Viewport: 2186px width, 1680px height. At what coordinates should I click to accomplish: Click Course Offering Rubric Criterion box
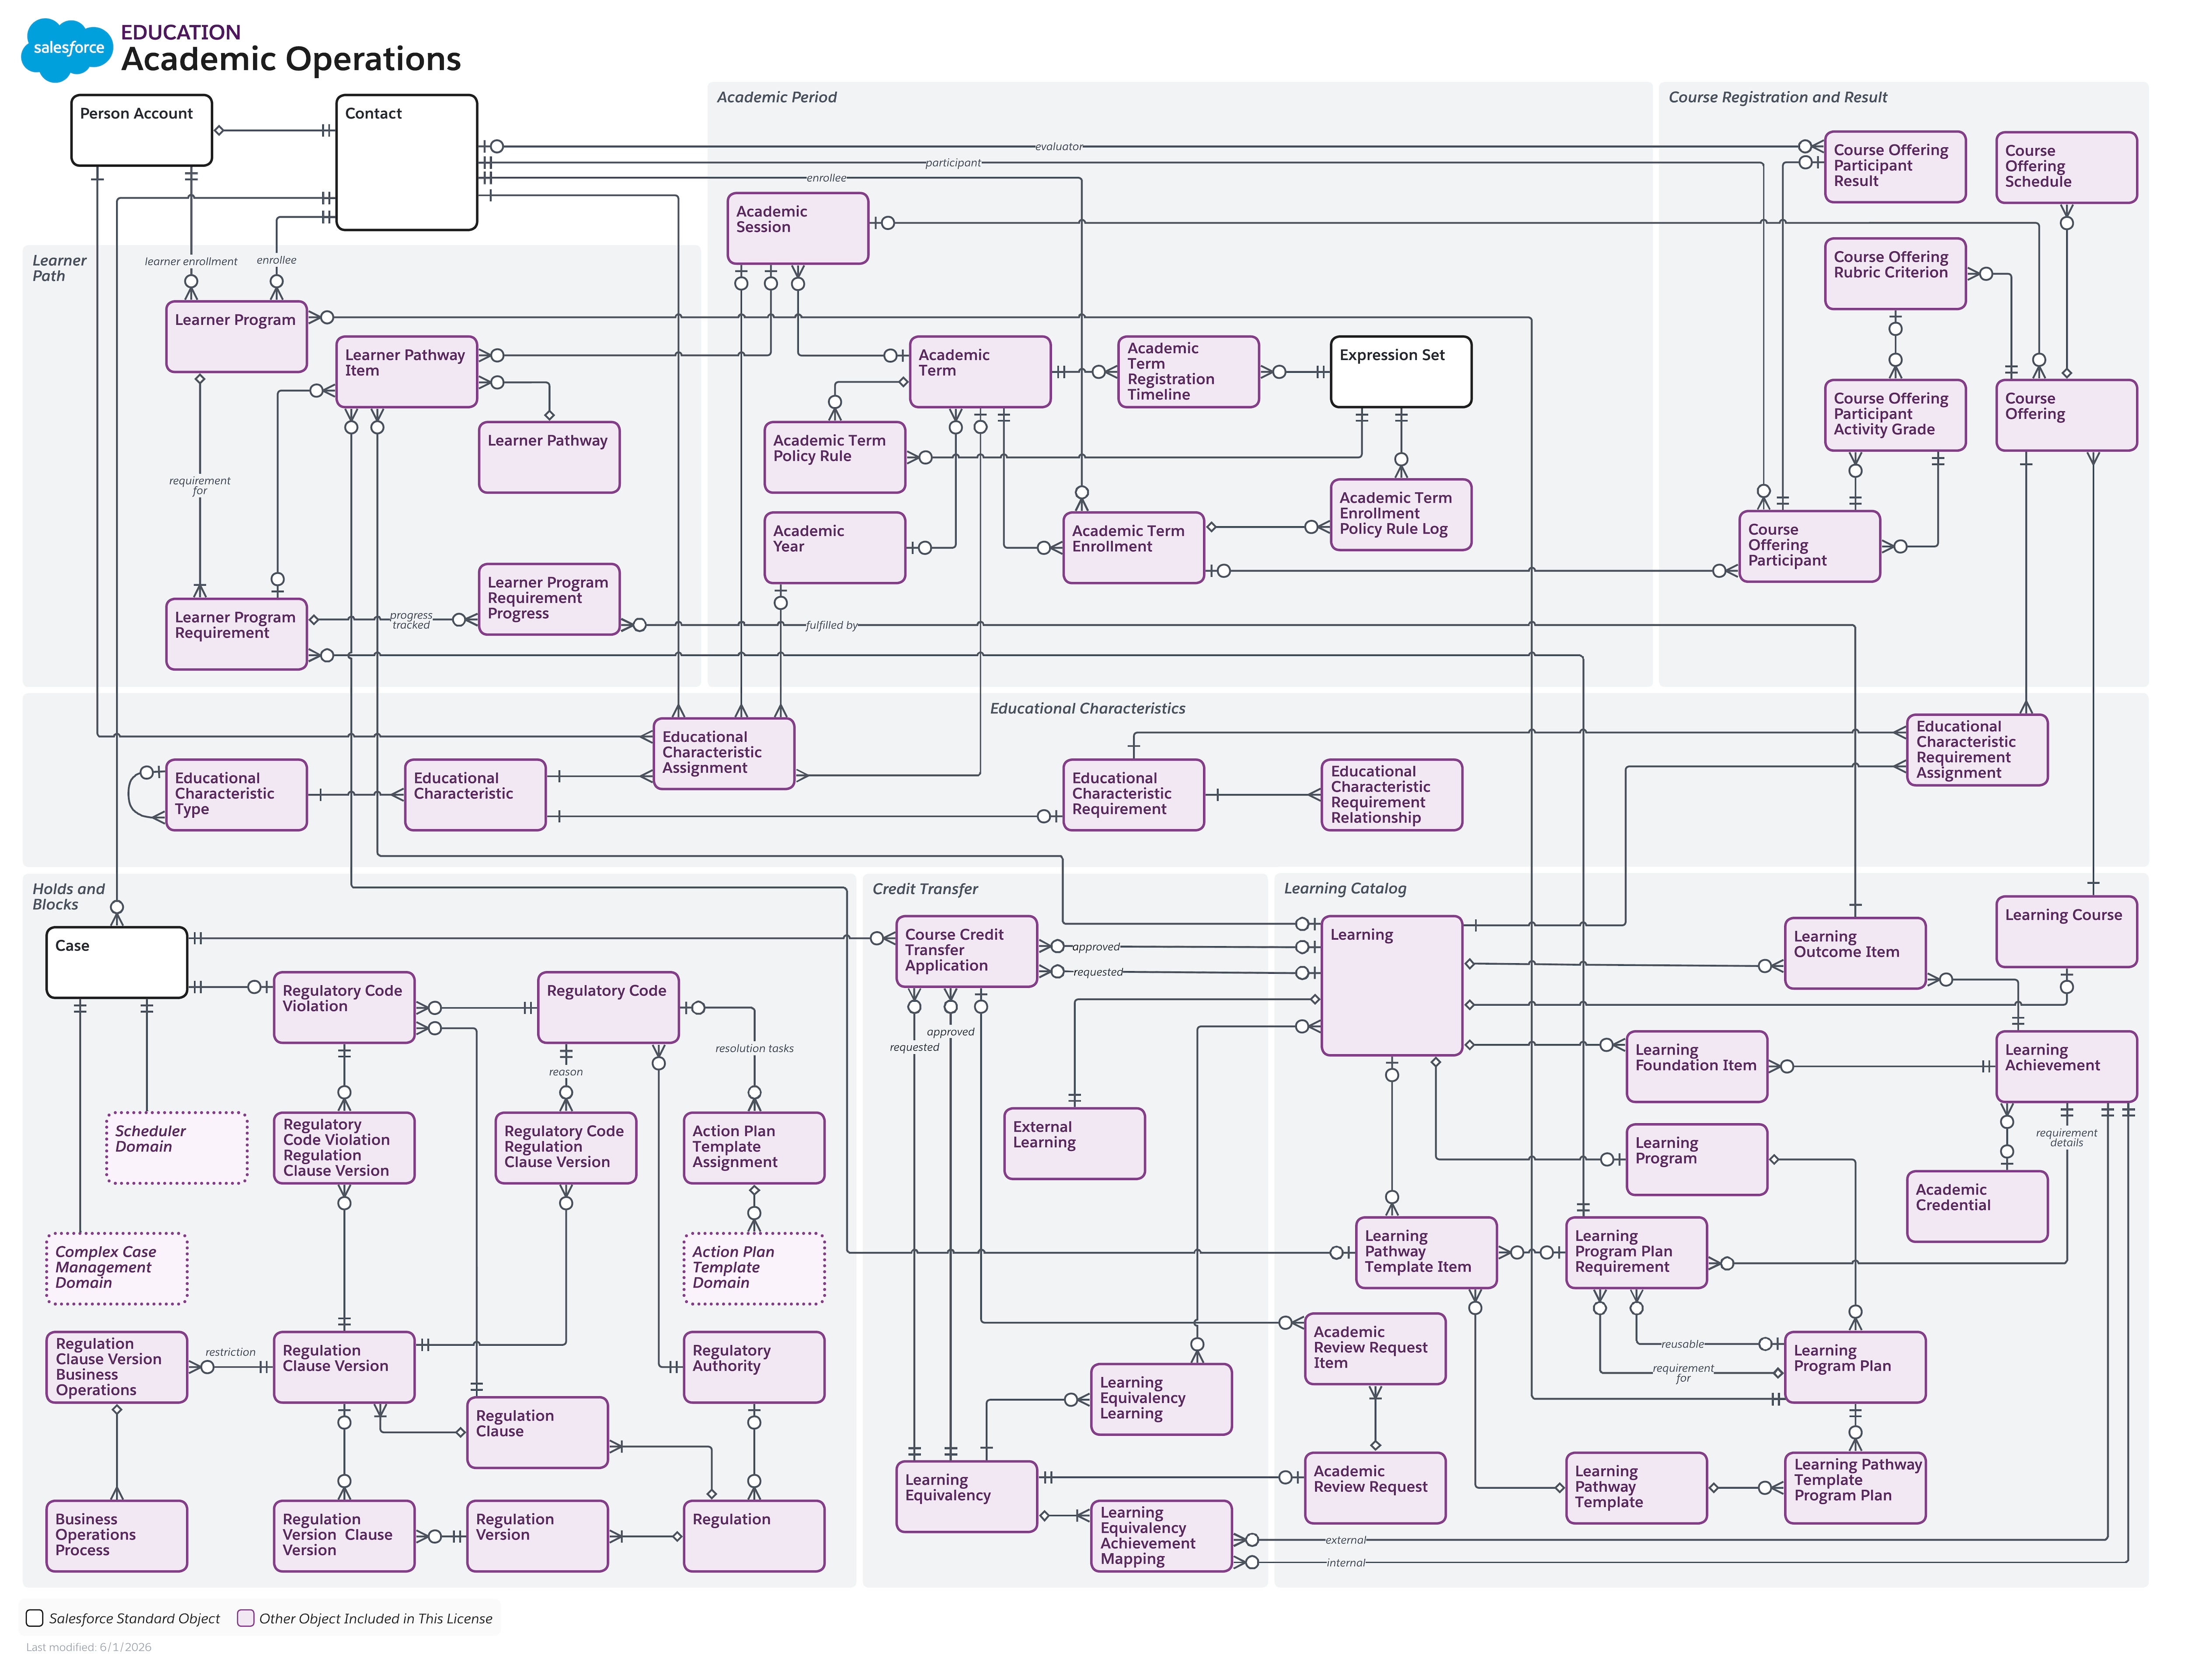pyautogui.click(x=1895, y=274)
